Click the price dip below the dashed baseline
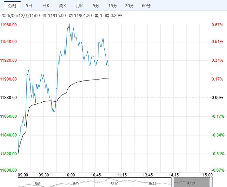227x187 pixels. (x=54, y=112)
